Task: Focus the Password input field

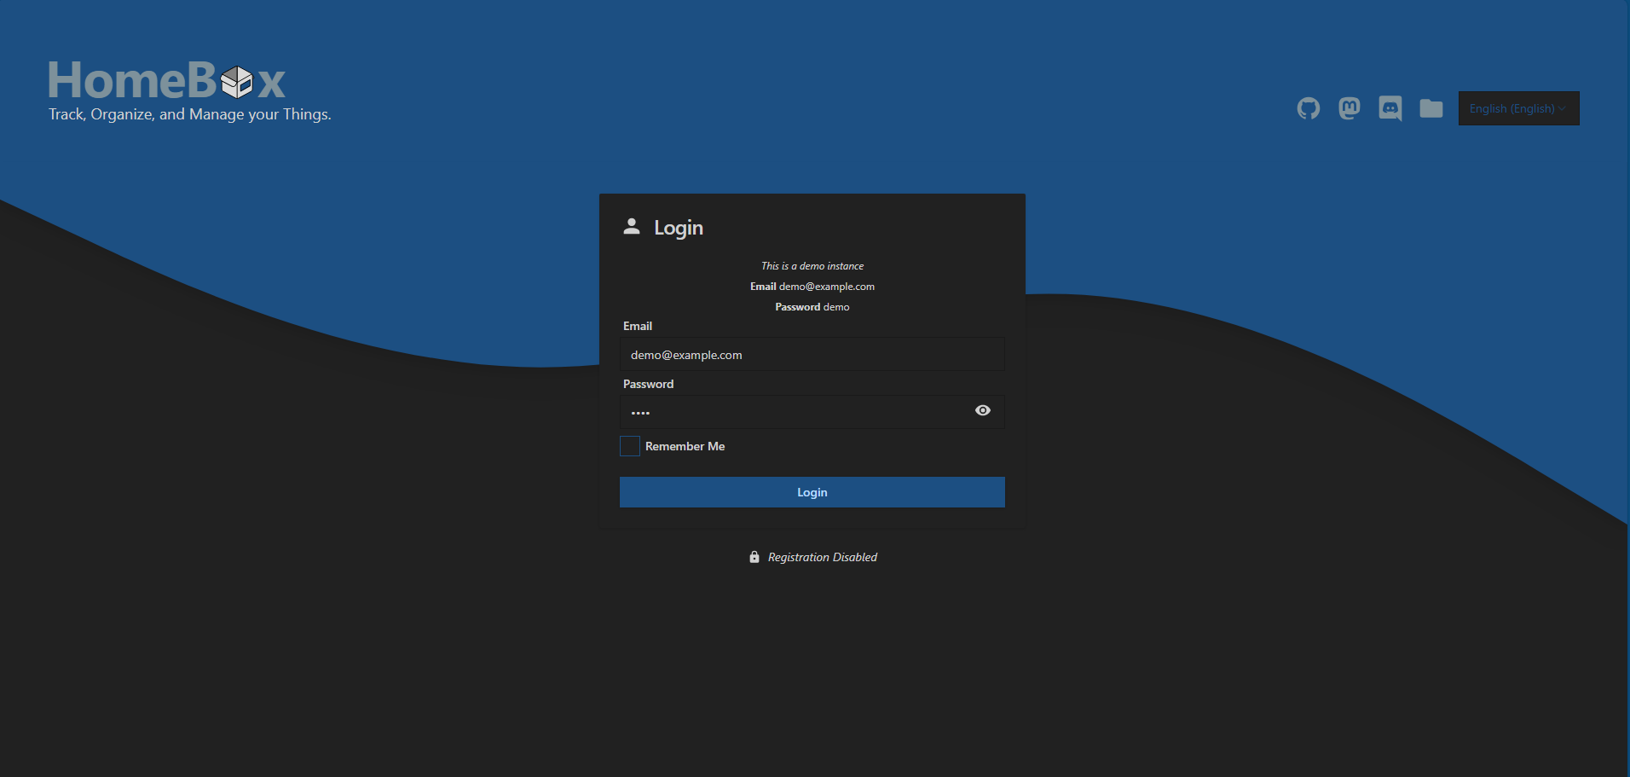Action: 793,411
